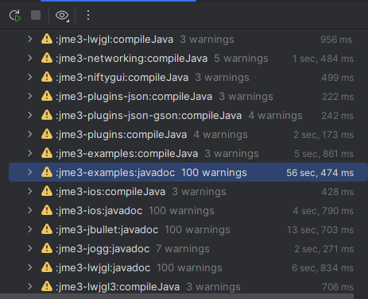The image size is (368, 299).
Task: Expand the :jme3-networking:compileJava node
Action: tap(30, 59)
